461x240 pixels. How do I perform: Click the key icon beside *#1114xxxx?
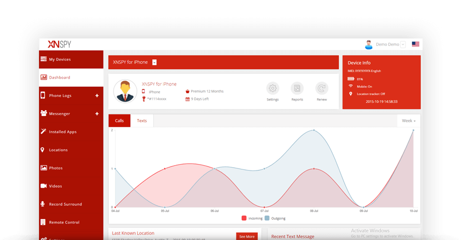tap(144, 99)
